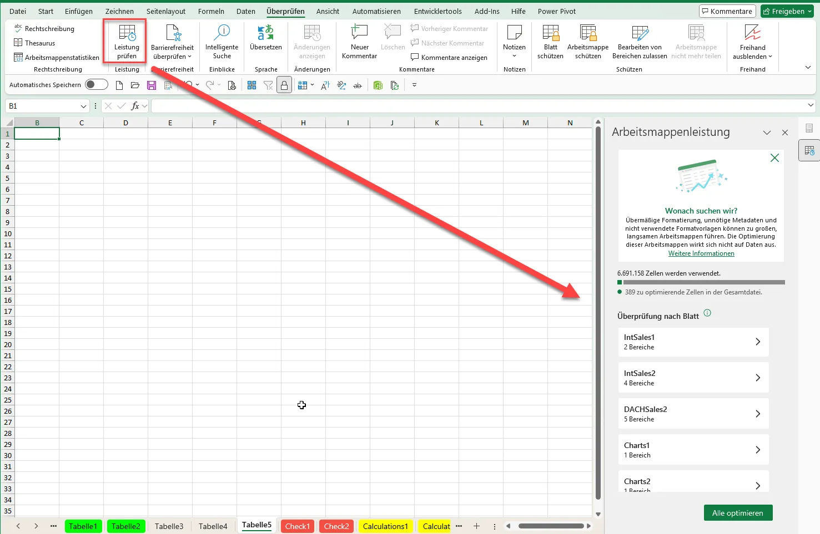Add a Neuer Kommentar

click(359, 34)
